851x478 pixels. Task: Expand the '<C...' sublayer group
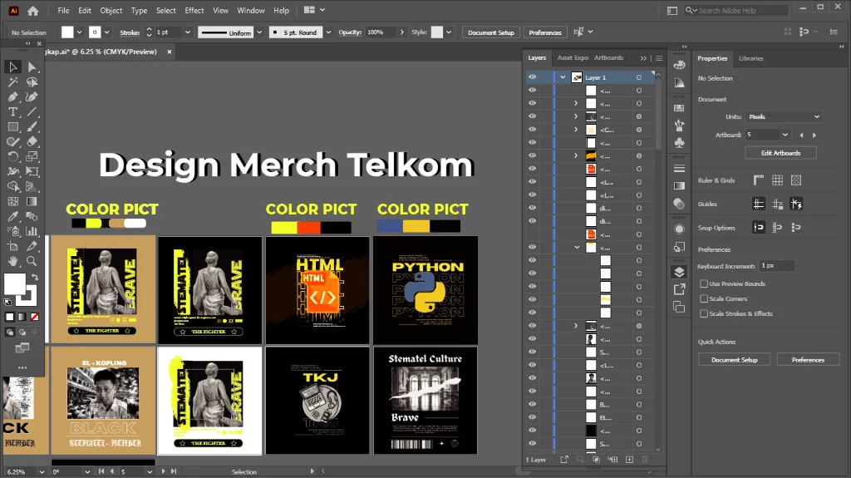point(576,130)
